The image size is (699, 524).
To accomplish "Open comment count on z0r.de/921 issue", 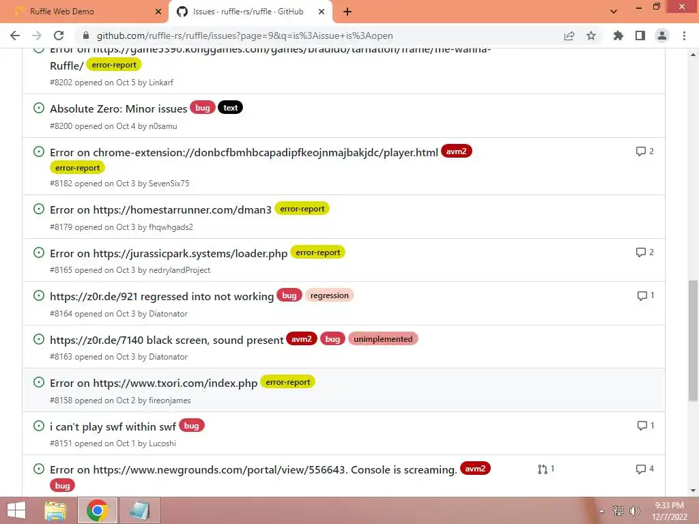I will (x=646, y=296).
